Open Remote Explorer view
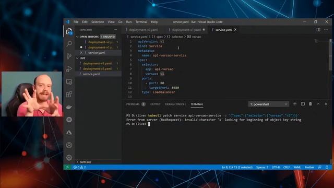 69,82
